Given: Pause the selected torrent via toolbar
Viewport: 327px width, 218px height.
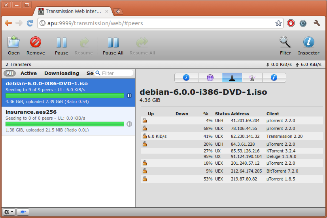Looking at the screenshot, I should pos(62,45).
